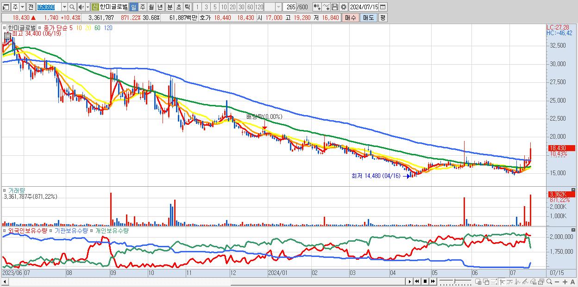Switch to the 월 monthly chart period
This screenshot has height=287, width=578.
(x=151, y=7)
